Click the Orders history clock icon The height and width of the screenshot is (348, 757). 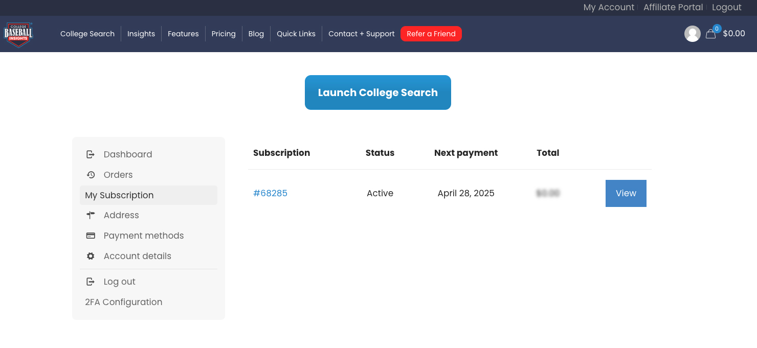[91, 175]
